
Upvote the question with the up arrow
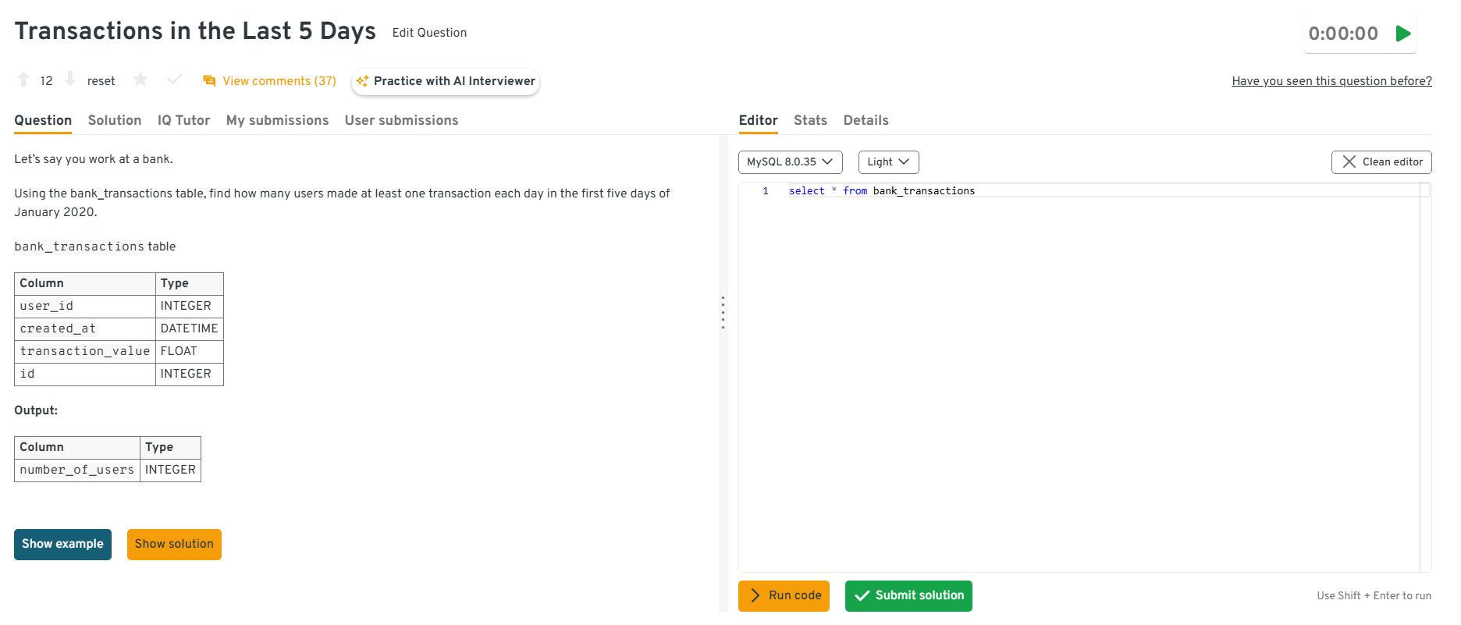[x=23, y=80]
